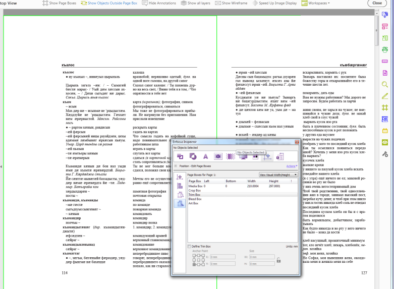The image size is (394, 289).
Task: Open the Prepress halftone inspector category
Action: pyautogui.click(x=231, y=156)
